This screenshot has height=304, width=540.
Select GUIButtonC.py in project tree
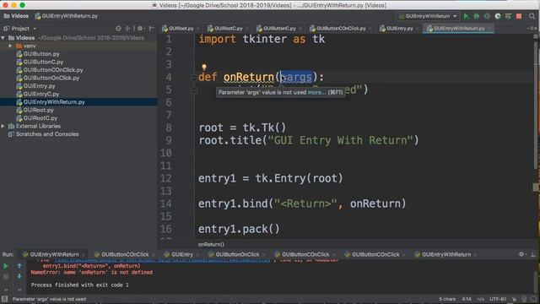[43, 62]
